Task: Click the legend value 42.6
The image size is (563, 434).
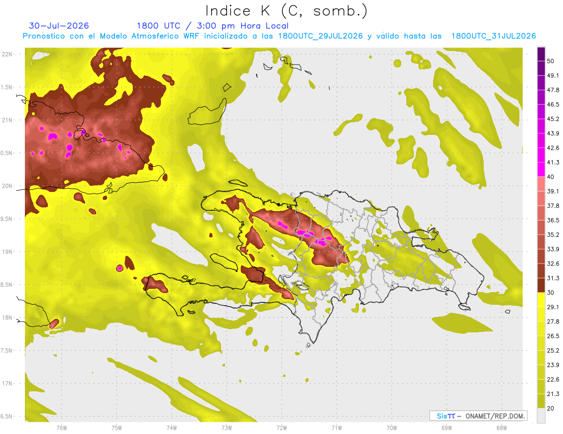Action: [553, 148]
